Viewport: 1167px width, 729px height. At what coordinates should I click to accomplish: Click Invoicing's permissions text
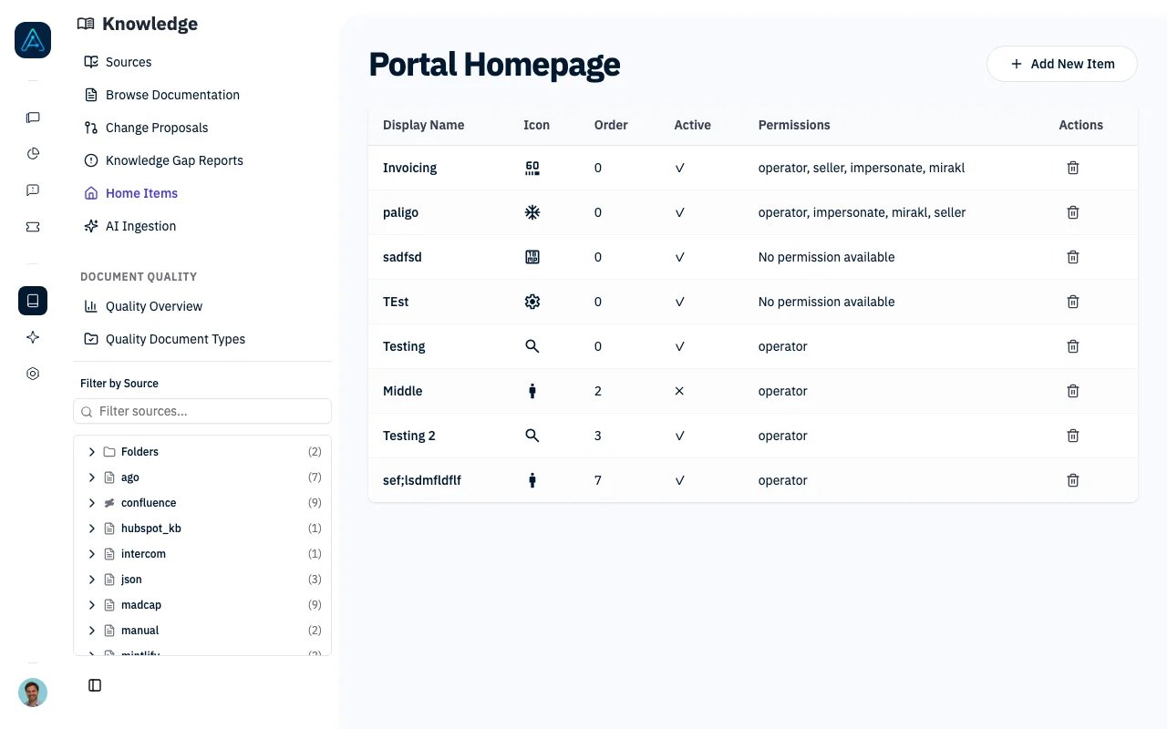pyautogui.click(x=862, y=168)
